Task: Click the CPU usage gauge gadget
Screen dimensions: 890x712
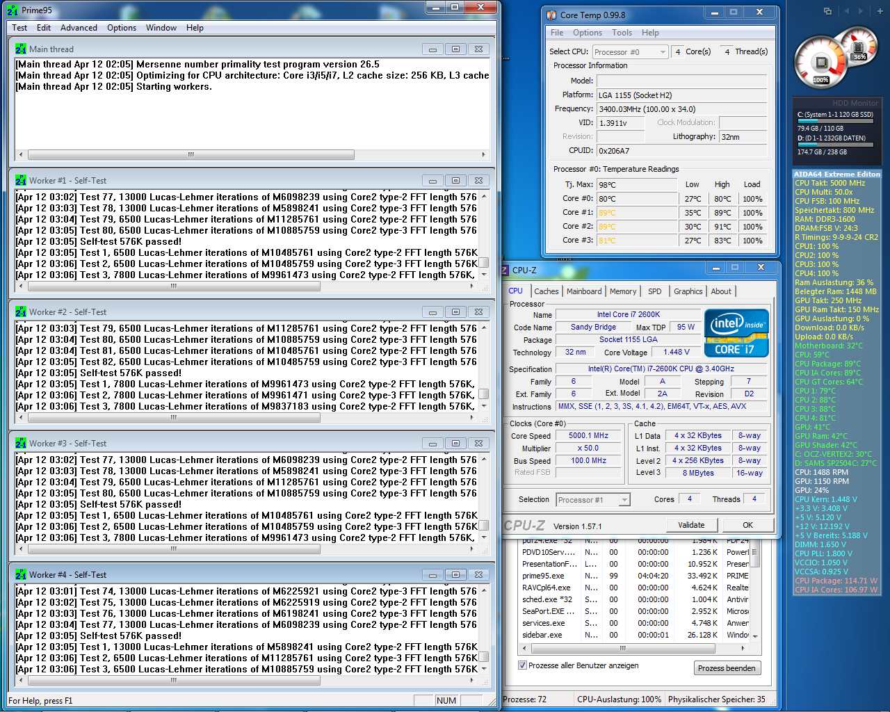Action: (820, 63)
